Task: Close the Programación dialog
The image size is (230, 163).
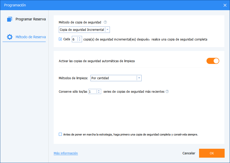Action: (x=225, y=5)
